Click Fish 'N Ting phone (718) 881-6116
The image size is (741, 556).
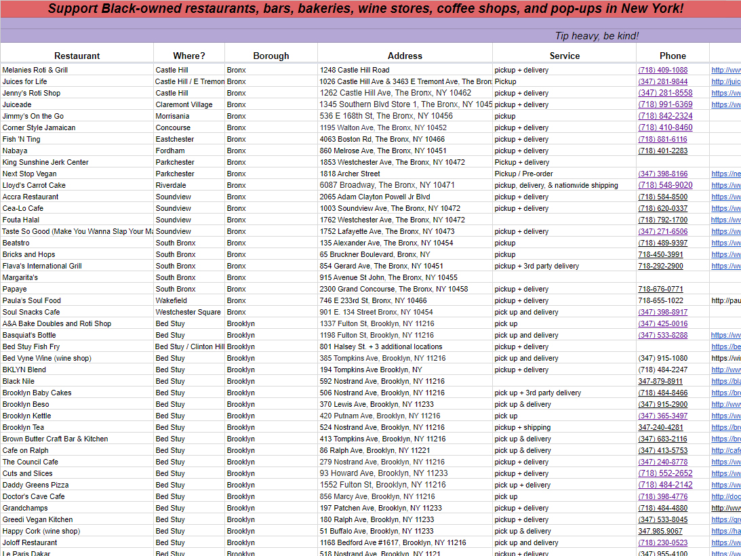coord(663,139)
